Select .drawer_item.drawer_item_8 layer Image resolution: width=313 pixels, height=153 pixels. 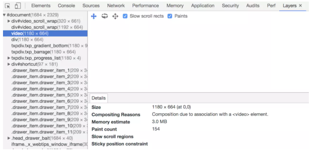tap(45, 114)
